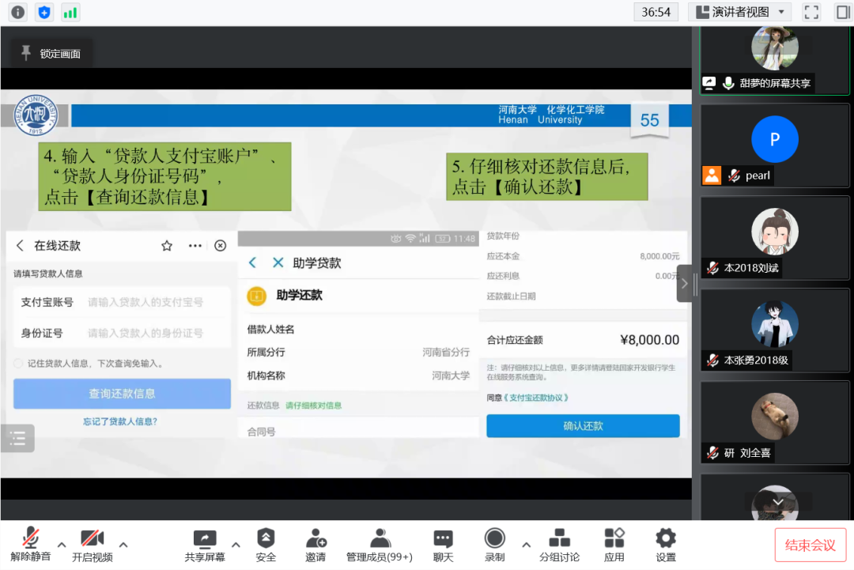The image size is (854, 570).
Task: Expand the audio options arrow
Action: point(62,545)
